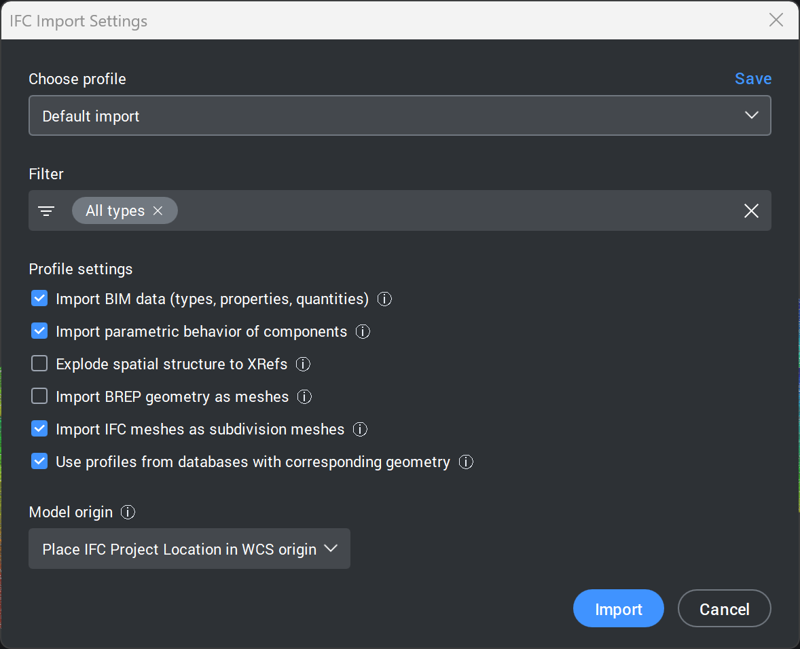Click info icon next to Model origin

coord(128,512)
